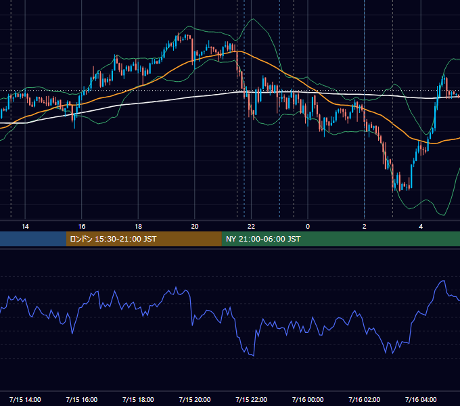This screenshot has width=460, height=406.
Task: Click the 7/15 18:00 label on indicator axis
Action: (138, 399)
